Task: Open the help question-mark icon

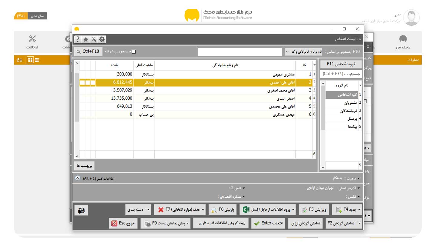Action: click(78, 39)
